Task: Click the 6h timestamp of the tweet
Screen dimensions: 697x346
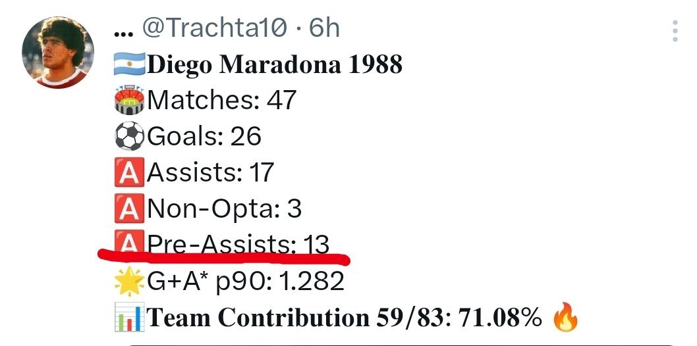Action: [x=325, y=28]
